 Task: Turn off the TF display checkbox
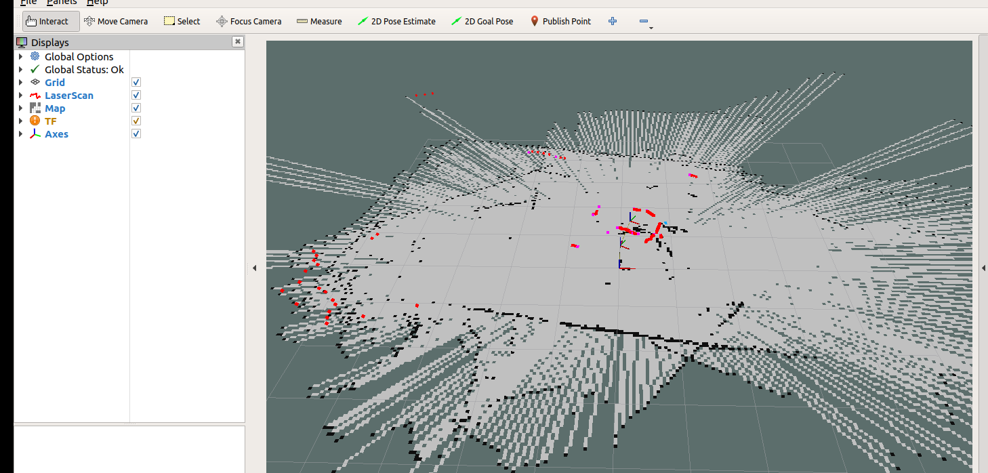pyautogui.click(x=136, y=121)
